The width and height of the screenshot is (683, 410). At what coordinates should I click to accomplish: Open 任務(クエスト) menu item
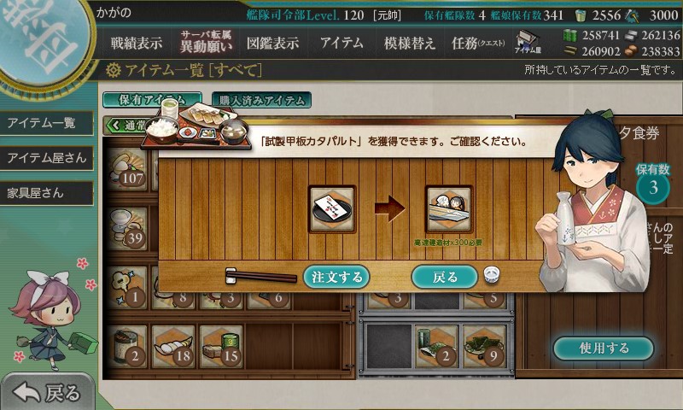point(478,43)
